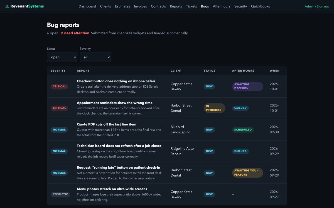Go to the Security section

240,6
